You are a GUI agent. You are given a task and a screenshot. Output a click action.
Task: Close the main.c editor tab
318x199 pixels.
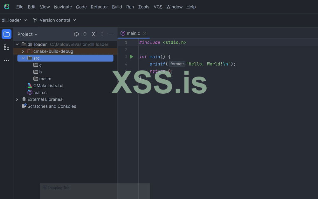coord(144,33)
